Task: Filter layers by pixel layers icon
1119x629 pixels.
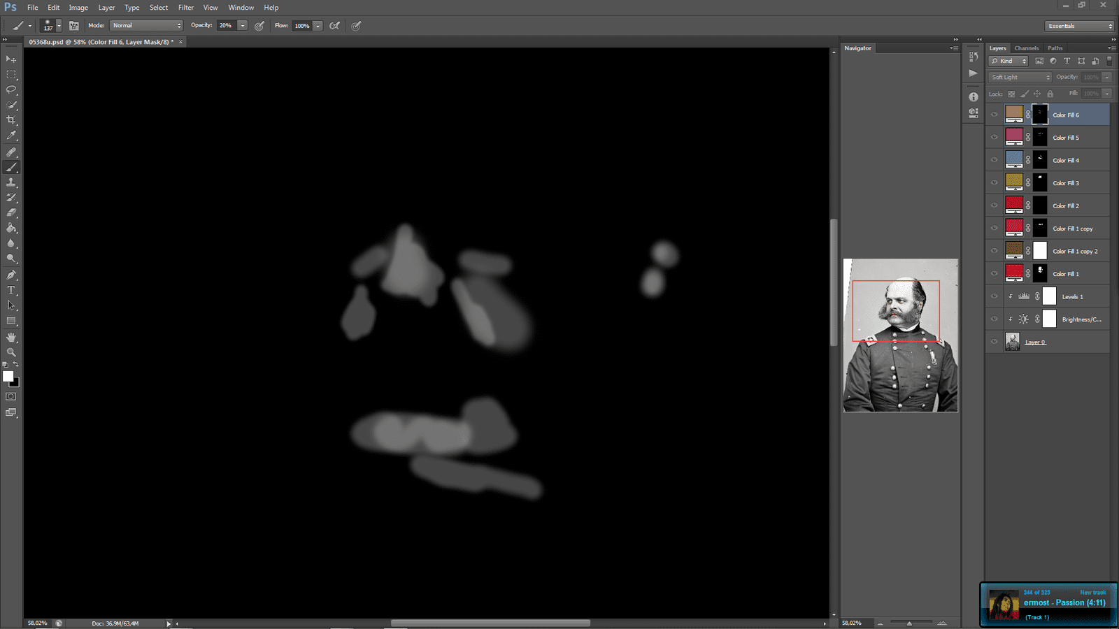Action: tap(1039, 61)
